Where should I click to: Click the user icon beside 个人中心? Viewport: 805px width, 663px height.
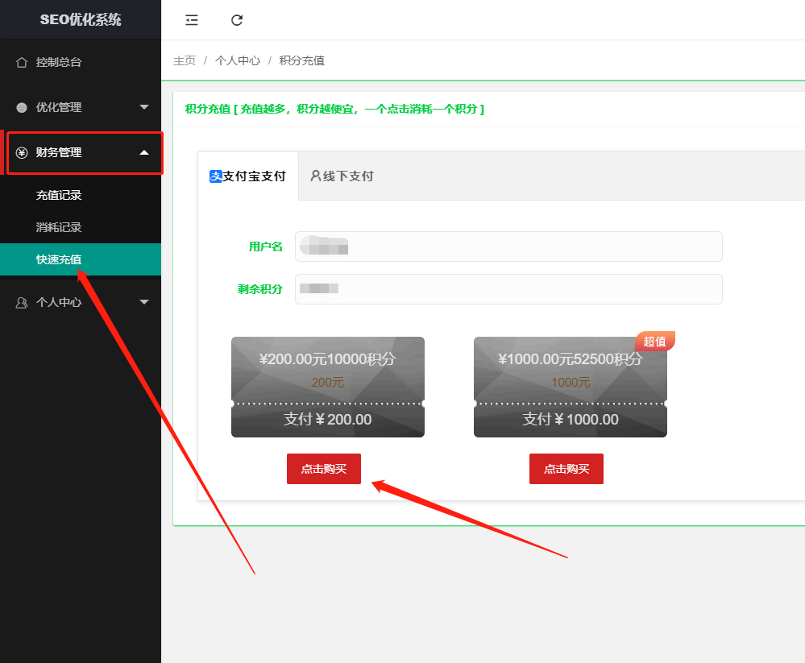22,303
